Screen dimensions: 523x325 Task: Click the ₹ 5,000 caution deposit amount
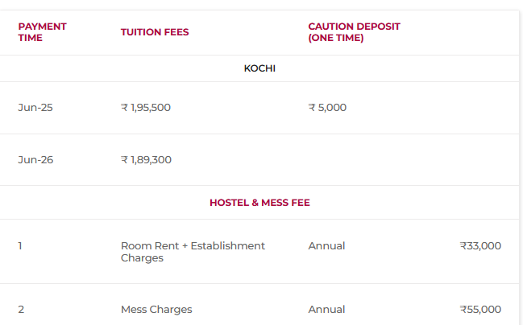[x=327, y=107]
